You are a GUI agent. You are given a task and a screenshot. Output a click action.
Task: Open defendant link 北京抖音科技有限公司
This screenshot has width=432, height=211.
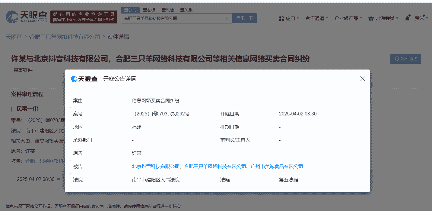coord(156,166)
